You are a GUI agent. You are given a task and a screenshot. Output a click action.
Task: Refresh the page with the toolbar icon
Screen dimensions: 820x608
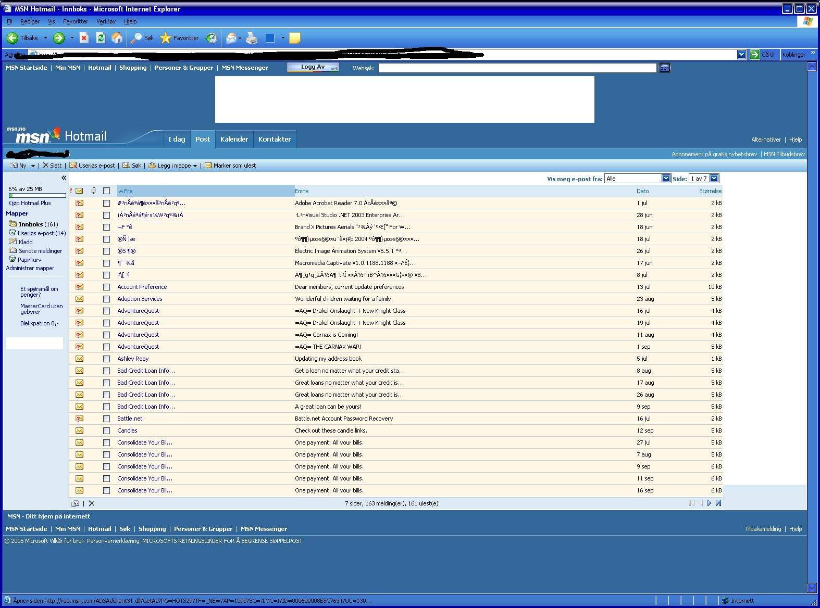101,38
